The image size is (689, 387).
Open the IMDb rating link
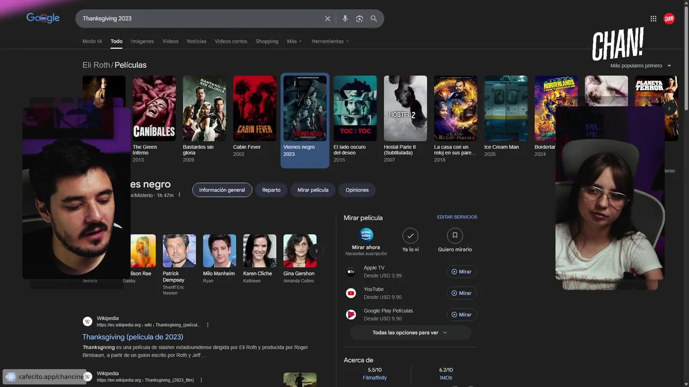pyautogui.click(x=446, y=378)
